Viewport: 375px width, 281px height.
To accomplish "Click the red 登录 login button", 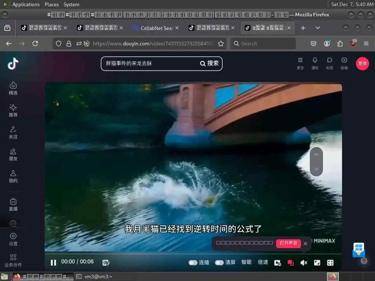I will point(362,64).
